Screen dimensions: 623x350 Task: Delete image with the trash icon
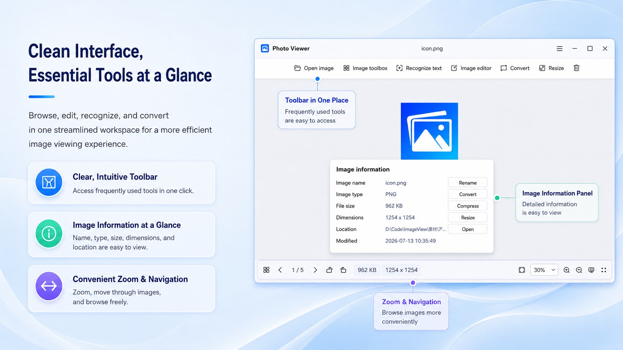[x=576, y=68]
